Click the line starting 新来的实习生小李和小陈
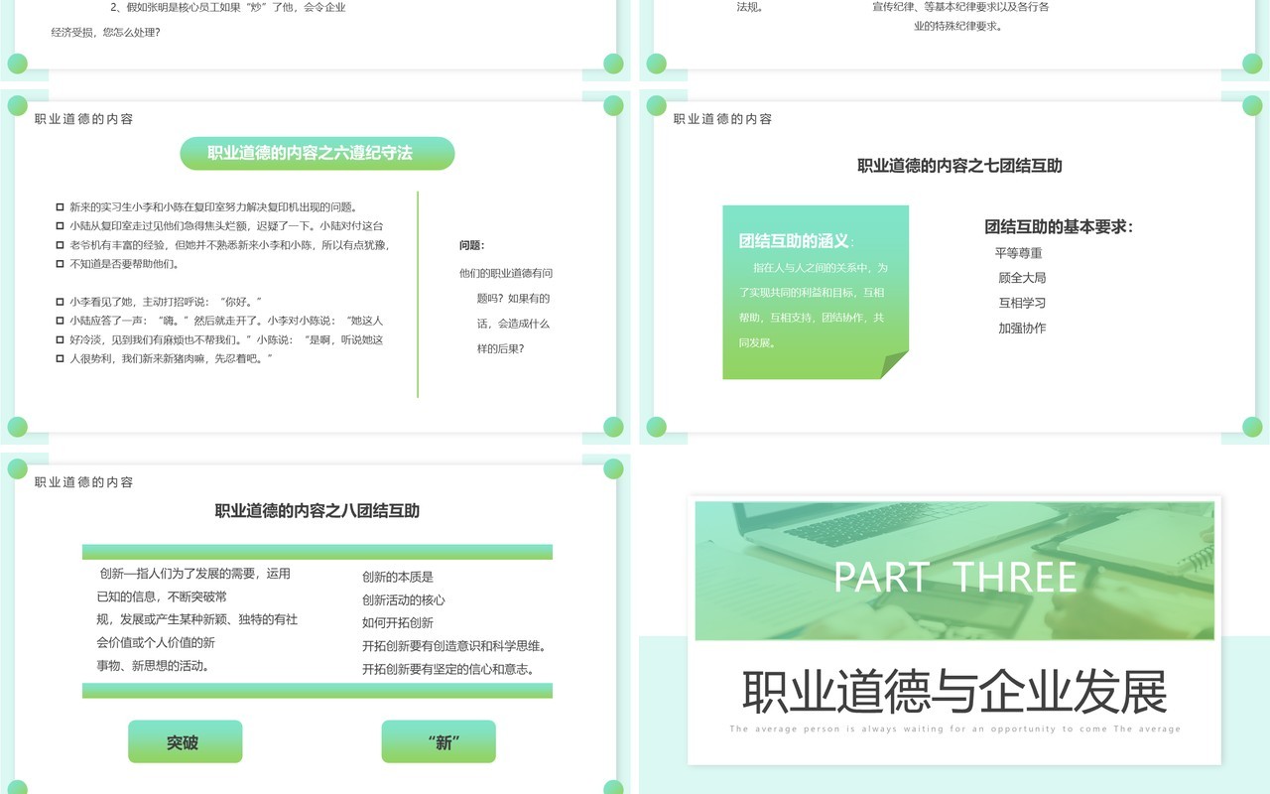This screenshot has height=794, width=1270. pyautogui.click(x=213, y=206)
